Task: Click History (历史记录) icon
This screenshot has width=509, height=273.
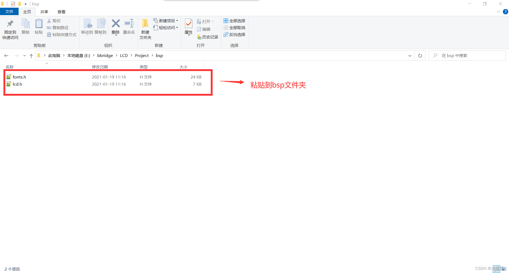Action: [199, 37]
